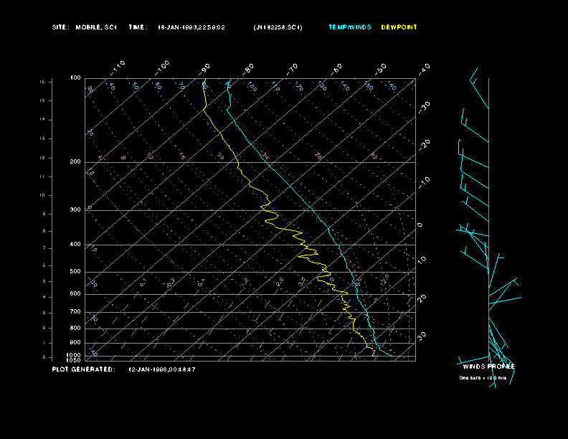
Task: Click the '-20' right-side temperature label
Action: (x=424, y=145)
